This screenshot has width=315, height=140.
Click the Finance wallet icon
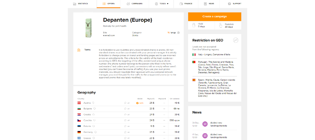tap(181, 4)
